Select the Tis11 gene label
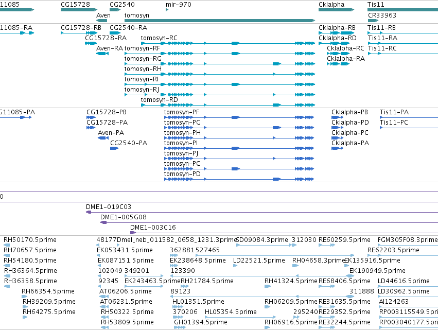 tap(376, 5)
